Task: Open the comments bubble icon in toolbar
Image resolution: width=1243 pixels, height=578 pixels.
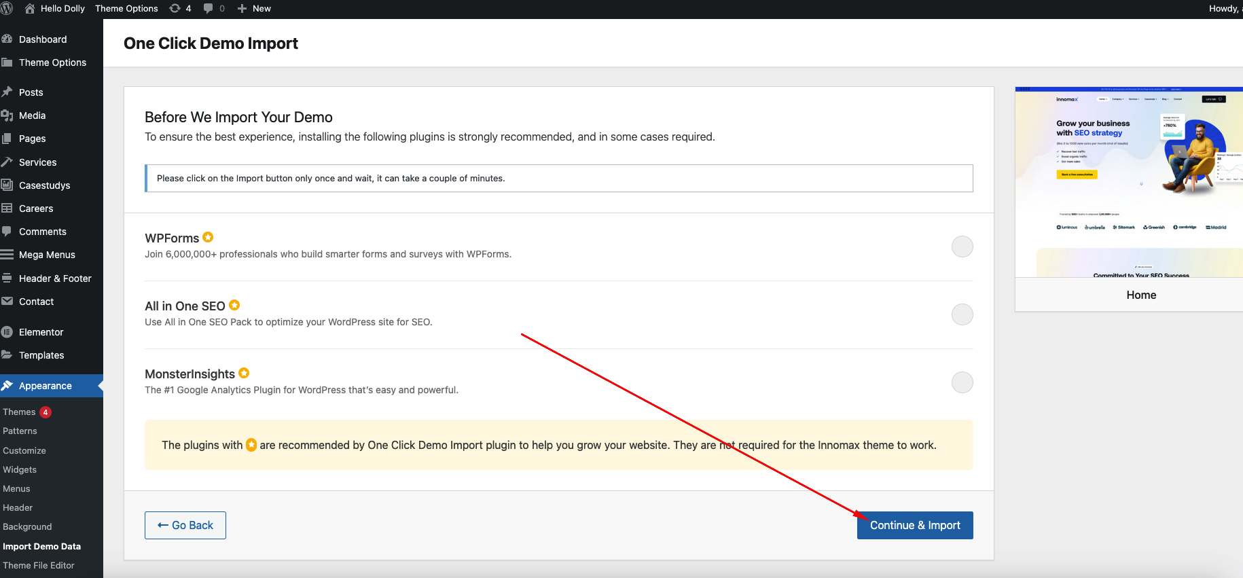Action: (x=209, y=8)
